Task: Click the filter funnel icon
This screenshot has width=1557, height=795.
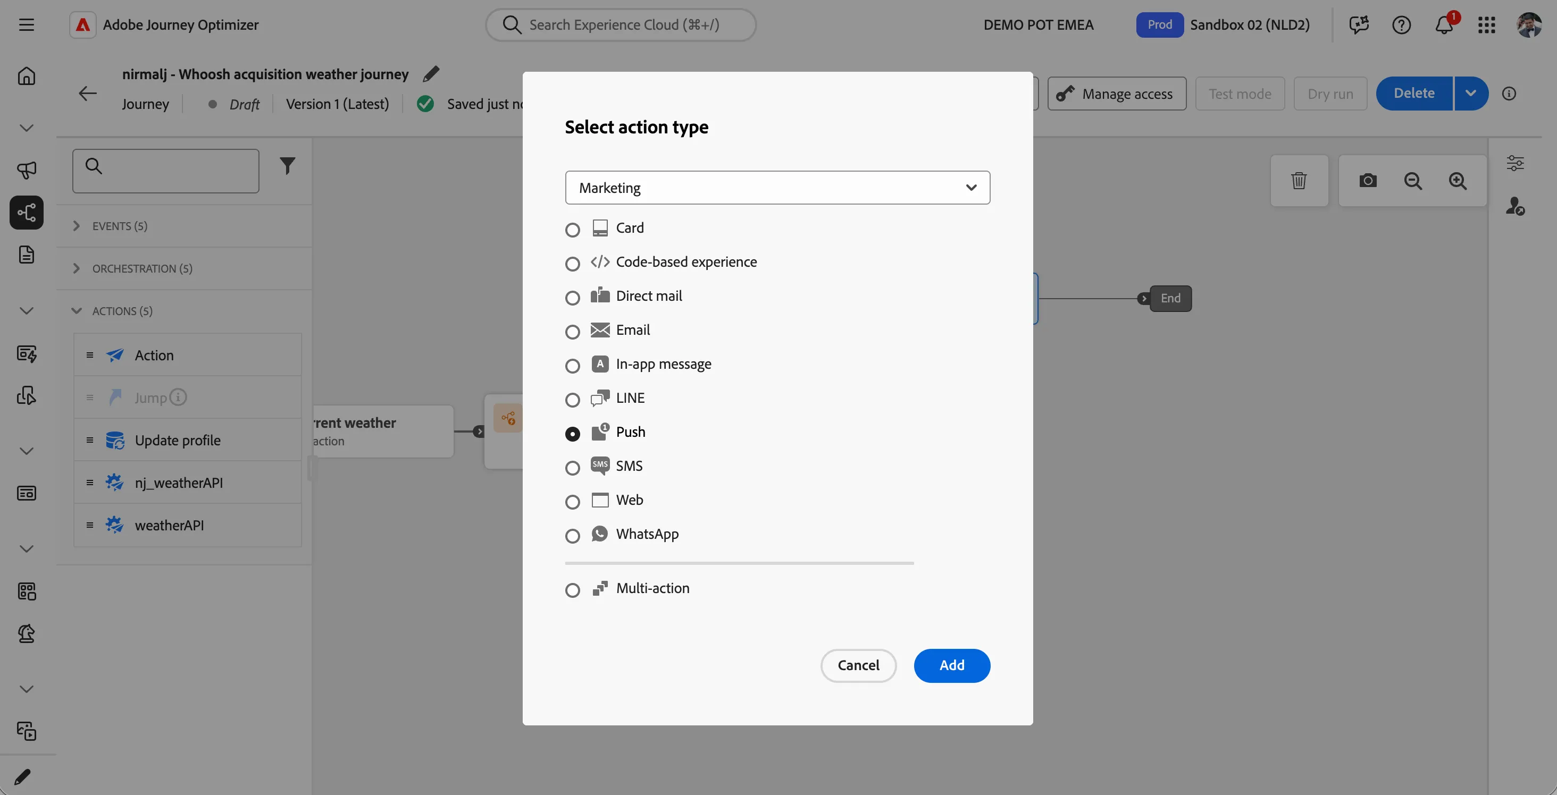Action: [288, 165]
